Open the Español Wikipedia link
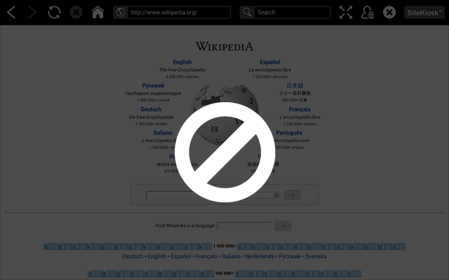 pos(269,62)
